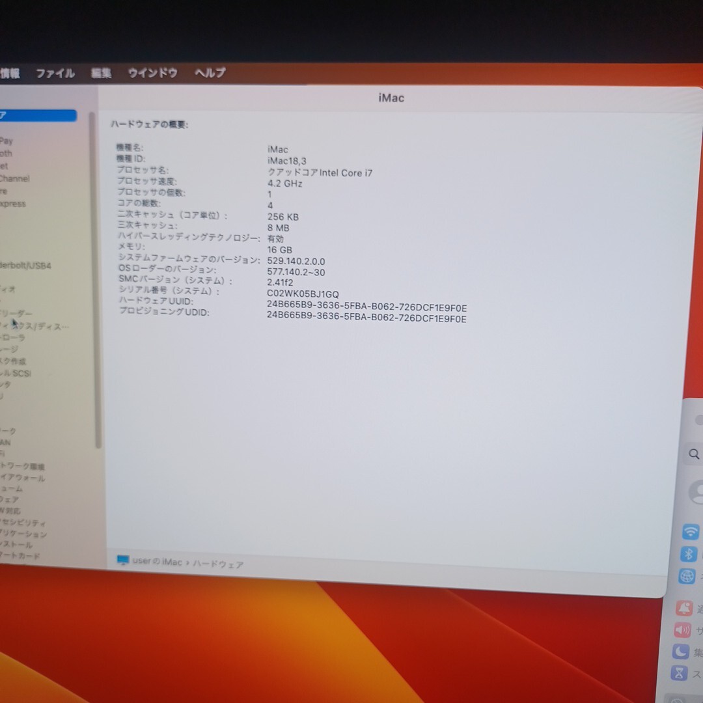Select Thunderbolt/USB4 in the sidebar
This screenshot has height=703, width=703.
point(25,266)
